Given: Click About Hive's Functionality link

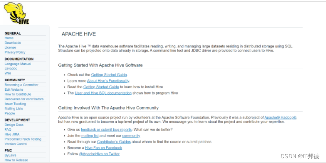Looking at the screenshot, I should tap(108, 81).
